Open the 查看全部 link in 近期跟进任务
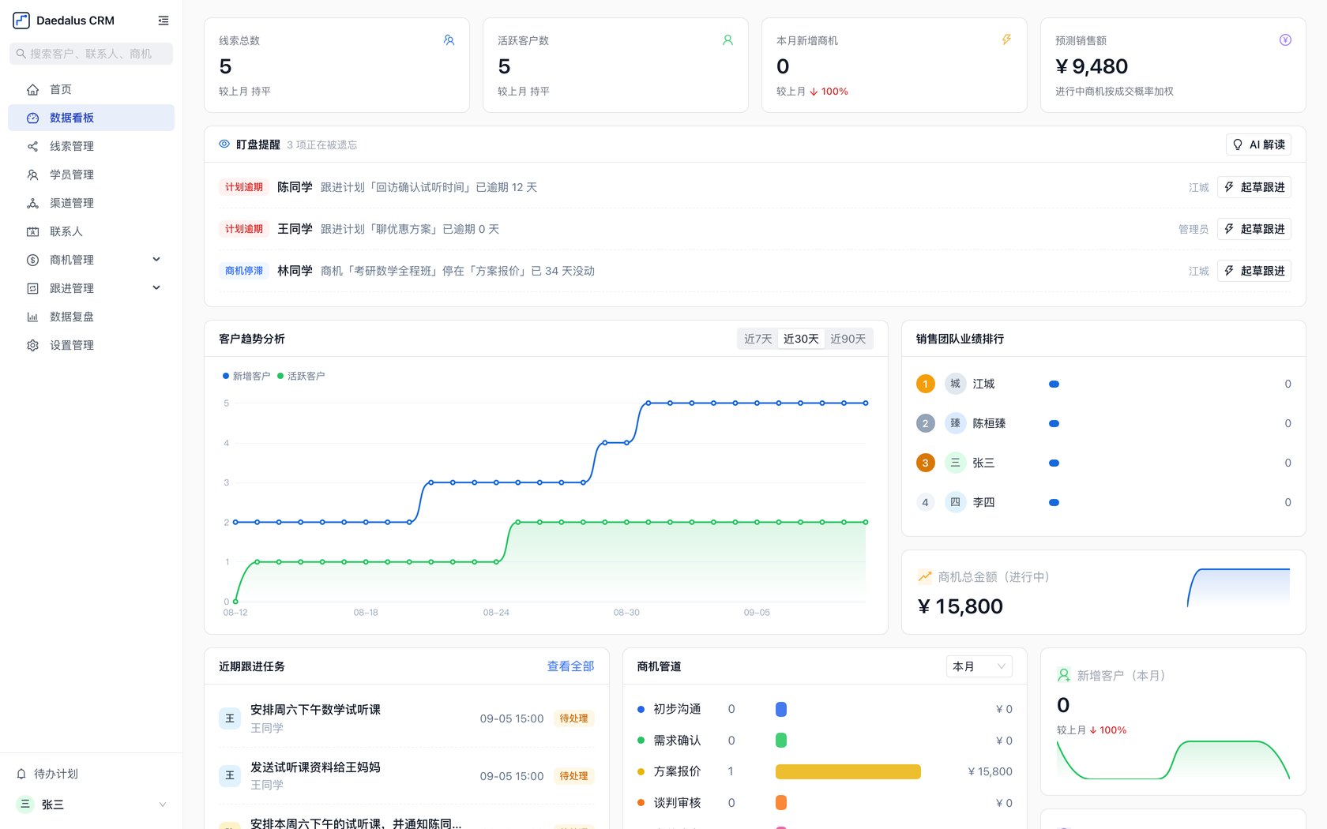The image size is (1327, 829). coord(570,666)
